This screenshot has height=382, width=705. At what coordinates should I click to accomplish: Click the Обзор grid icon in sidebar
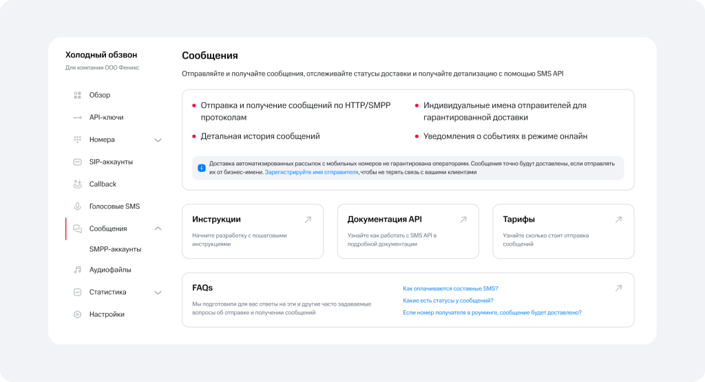pos(77,95)
